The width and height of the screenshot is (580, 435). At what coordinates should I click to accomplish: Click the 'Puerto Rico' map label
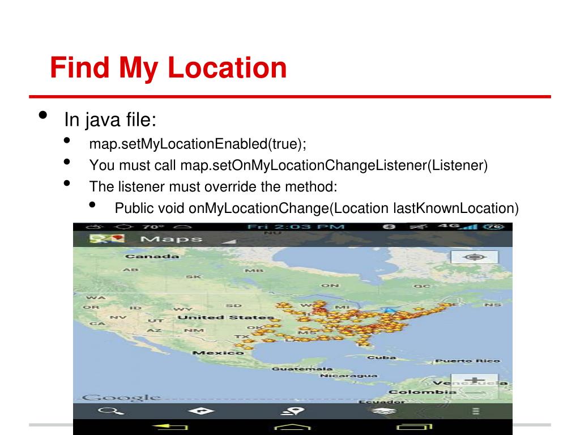[x=467, y=361]
